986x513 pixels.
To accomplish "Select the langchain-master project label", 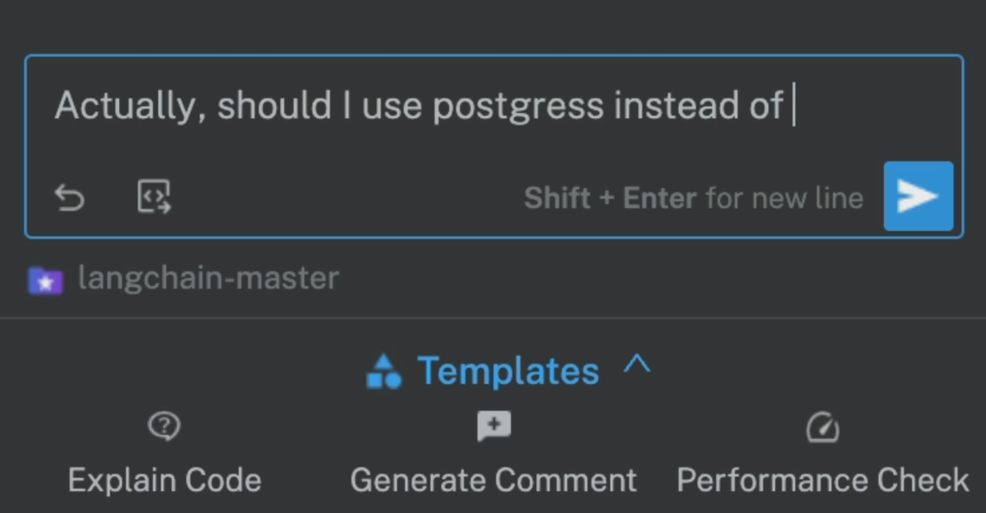I will pyautogui.click(x=208, y=278).
